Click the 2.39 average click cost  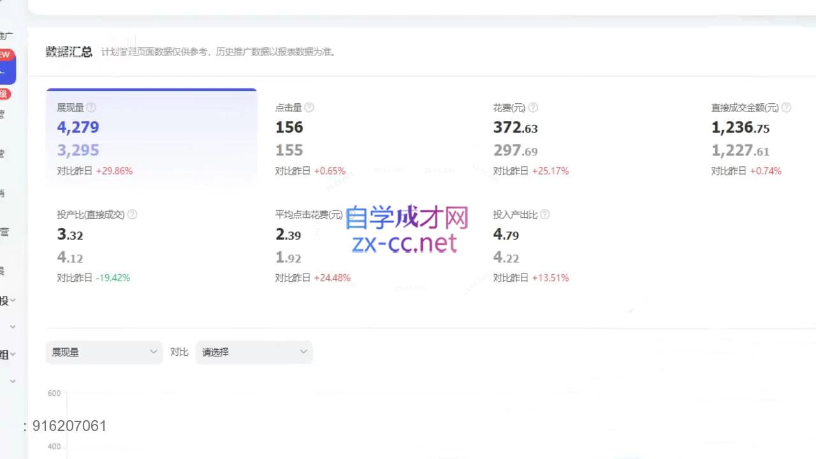(288, 235)
